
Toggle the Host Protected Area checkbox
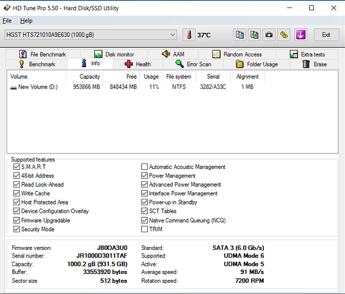[16, 202]
